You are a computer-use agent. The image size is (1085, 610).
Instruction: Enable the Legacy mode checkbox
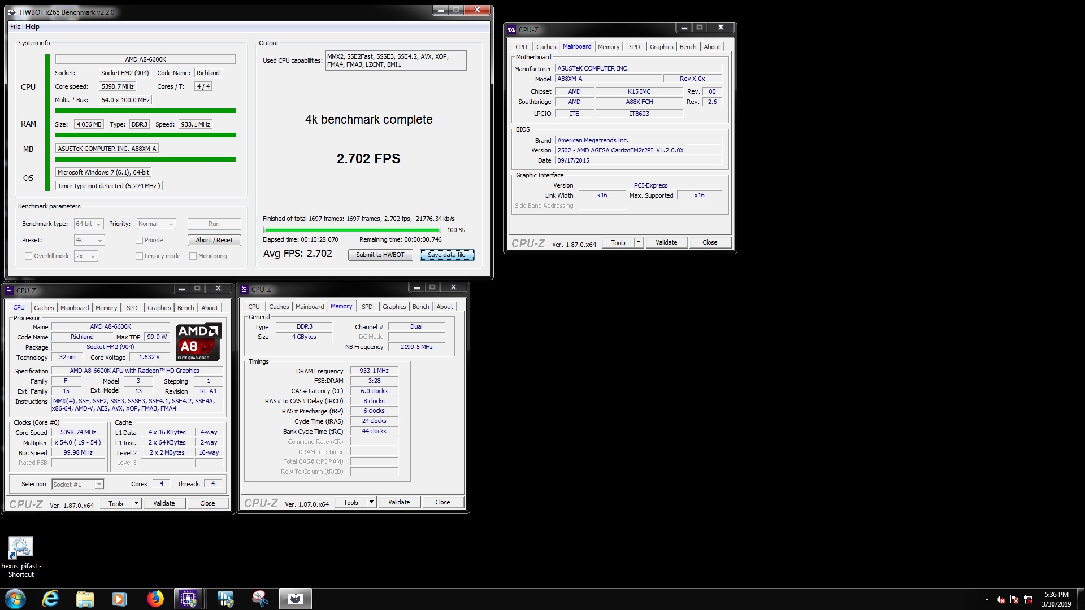click(x=139, y=256)
